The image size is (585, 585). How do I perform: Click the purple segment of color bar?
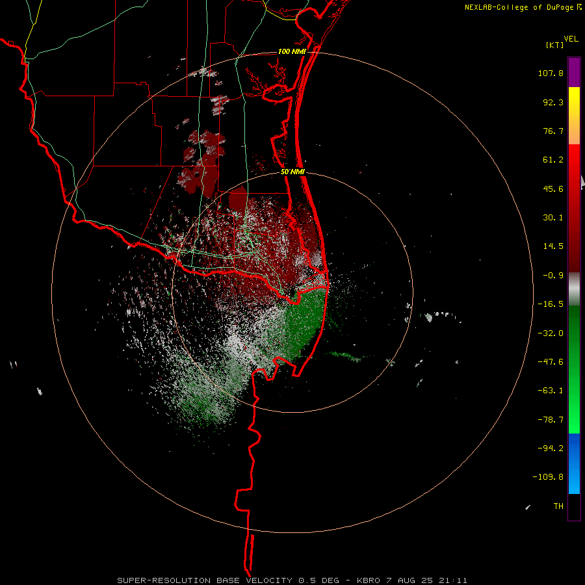pyautogui.click(x=574, y=72)
